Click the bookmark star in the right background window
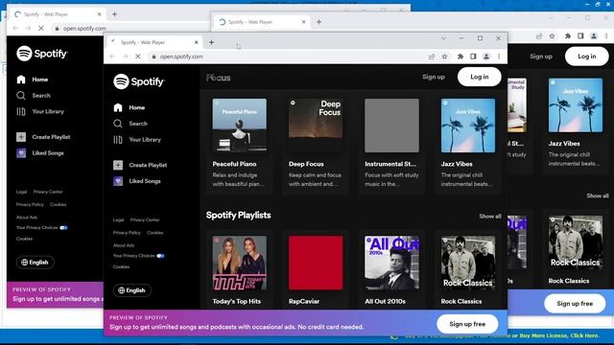Screen dimensions: 614x345 pos(553,36)
